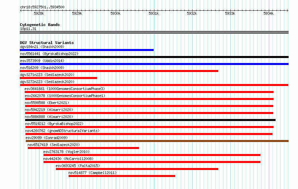The image size is (298, 189).
Task: Click the nsv5598588 (Ebert2021) red bar
Action: click(x=149, y=106)
